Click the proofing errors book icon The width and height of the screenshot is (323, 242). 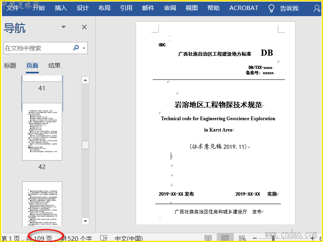(104, 238)
